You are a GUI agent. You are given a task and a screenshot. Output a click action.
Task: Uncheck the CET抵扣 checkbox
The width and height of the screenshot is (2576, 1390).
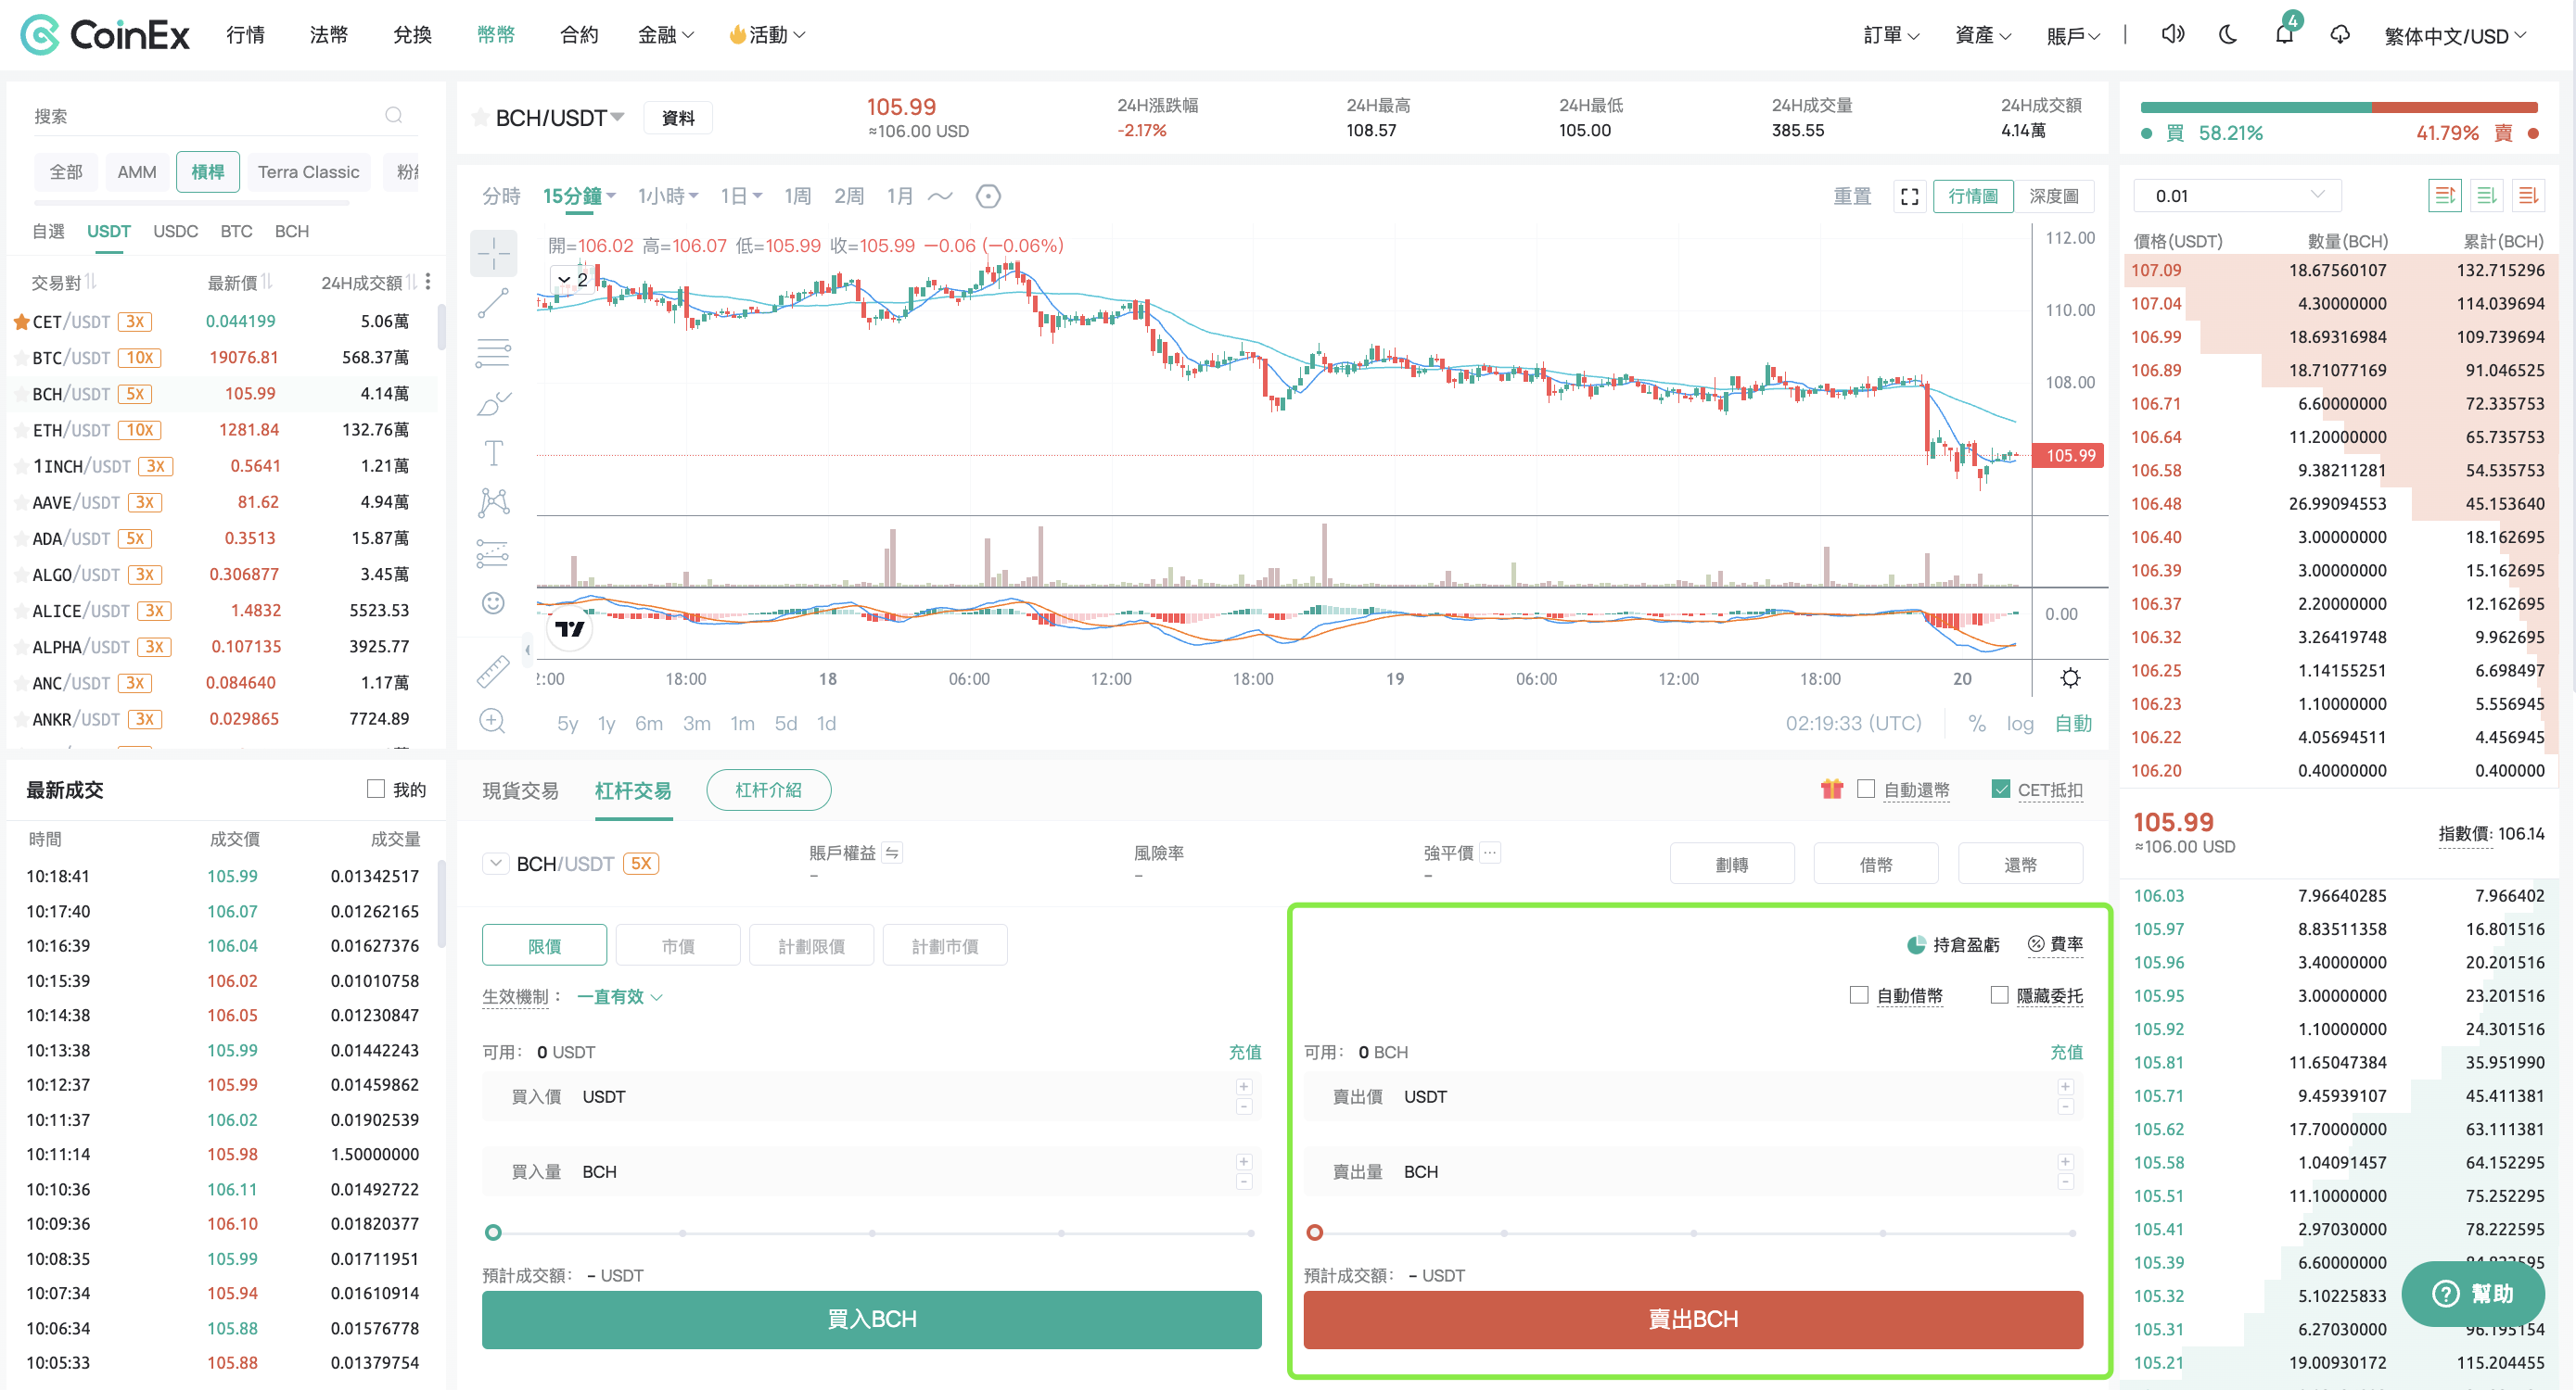pyautogui.click(x=2000, y=790)
